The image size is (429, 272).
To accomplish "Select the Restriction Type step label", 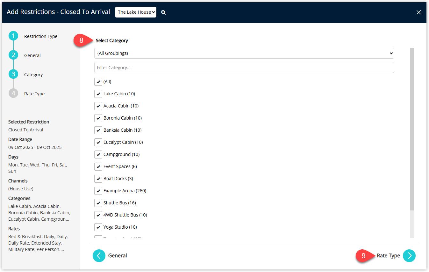I will (x=41, y=36).
